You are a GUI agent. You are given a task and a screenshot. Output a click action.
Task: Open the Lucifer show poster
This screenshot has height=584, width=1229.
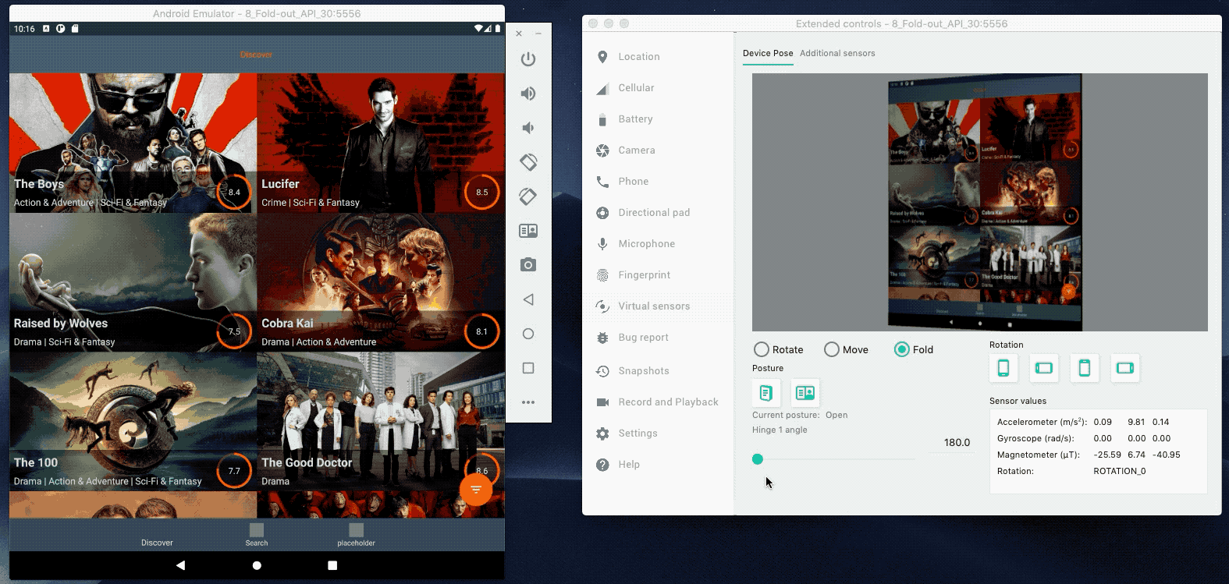(381, 143)
